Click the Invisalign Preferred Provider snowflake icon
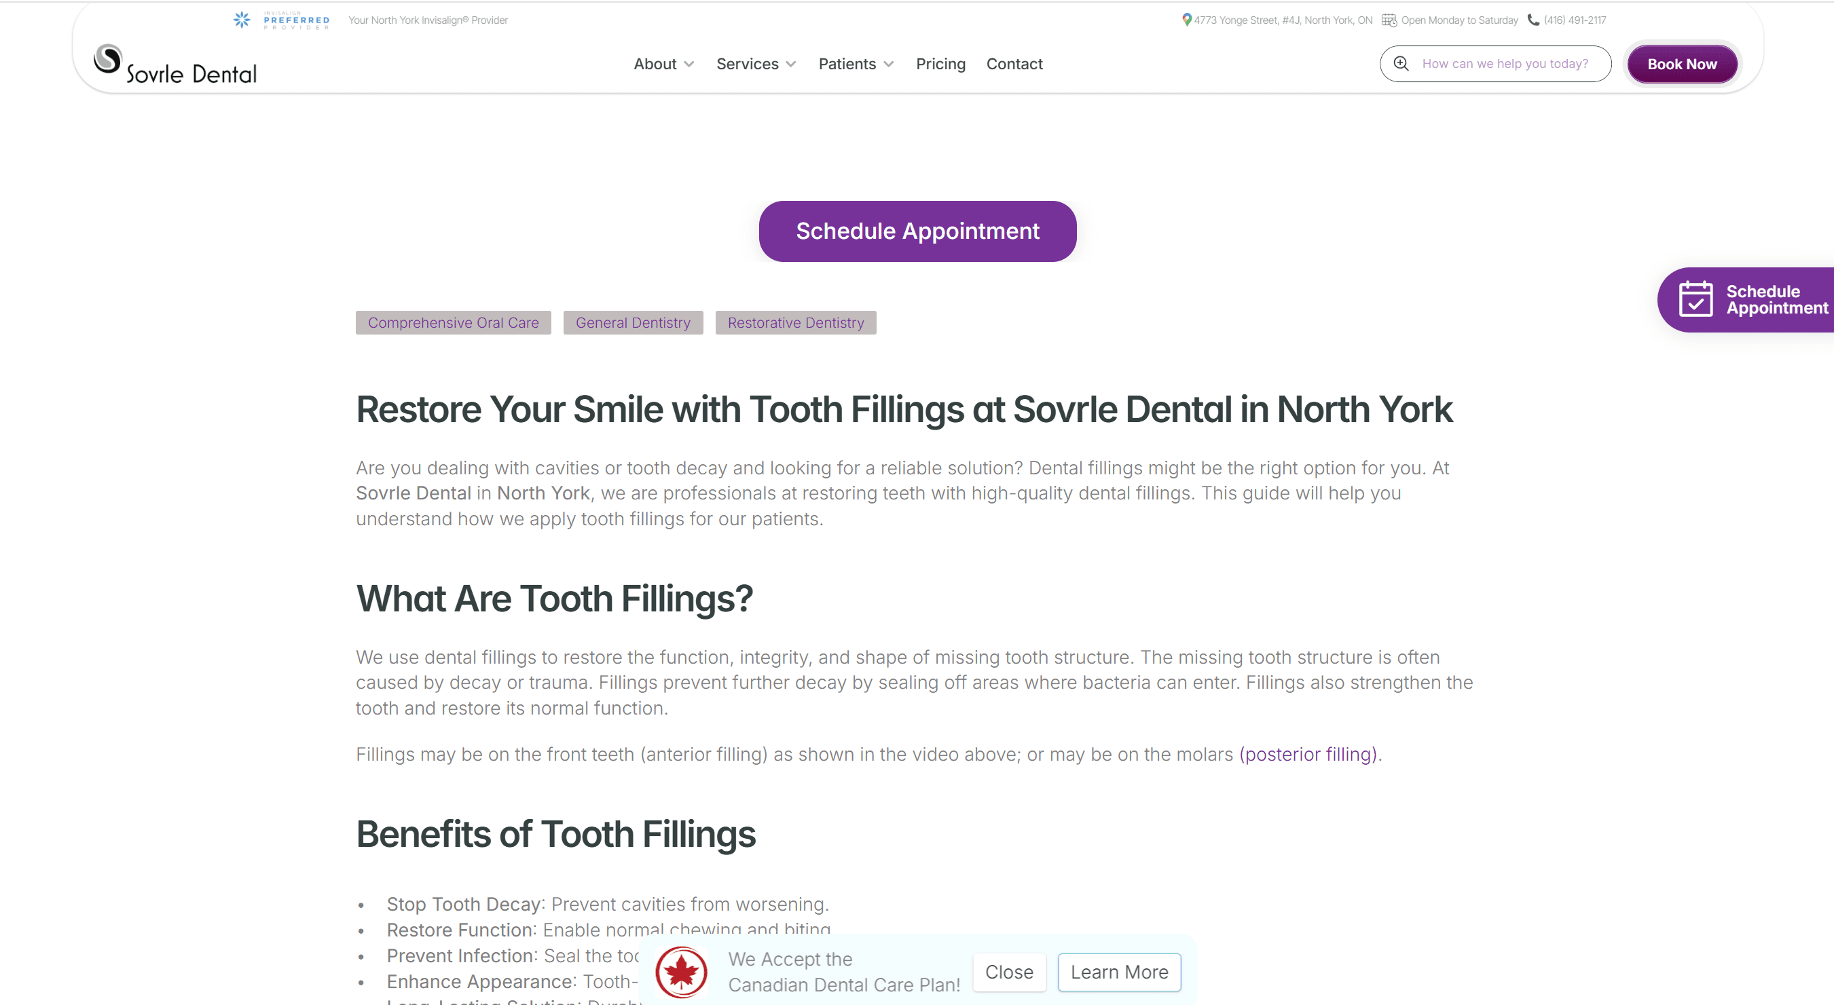Screen dimensions: 1834x1005 coord(240,19)
